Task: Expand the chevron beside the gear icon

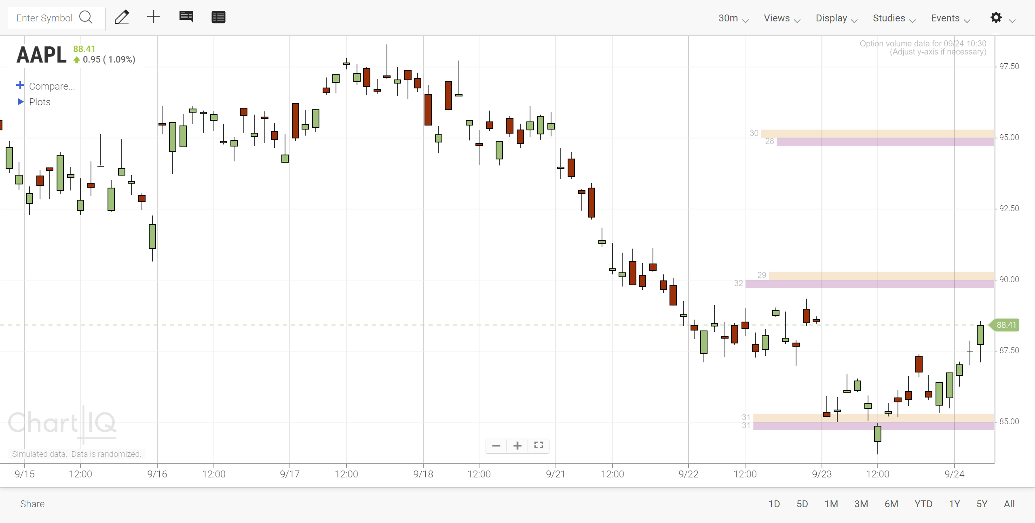Action: pyautogui.click(x=1012, y=21)
